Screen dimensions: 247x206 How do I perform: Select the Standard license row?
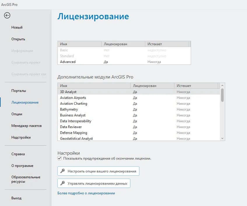click(x=124, y=56)
